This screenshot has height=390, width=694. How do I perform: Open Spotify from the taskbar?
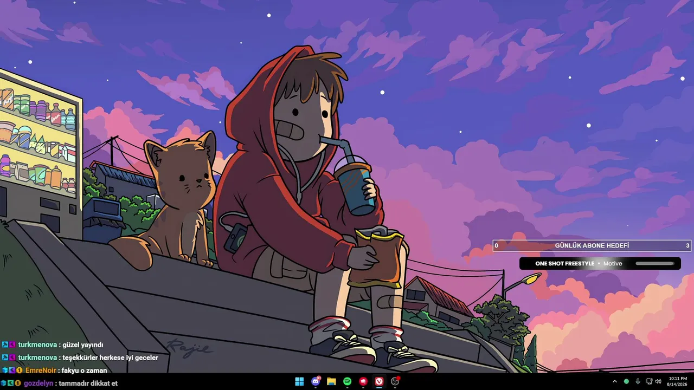pyautogui.click(x=348, y=381)
